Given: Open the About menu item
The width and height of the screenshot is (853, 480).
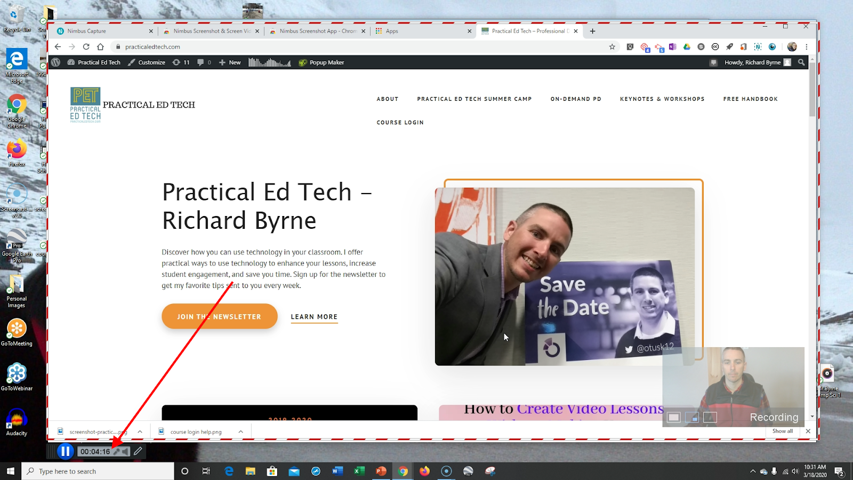Looking at the screenshot, I should tap(388, 99).
